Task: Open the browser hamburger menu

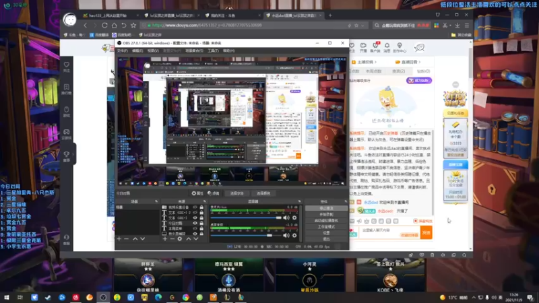Action: coord(466,25)
